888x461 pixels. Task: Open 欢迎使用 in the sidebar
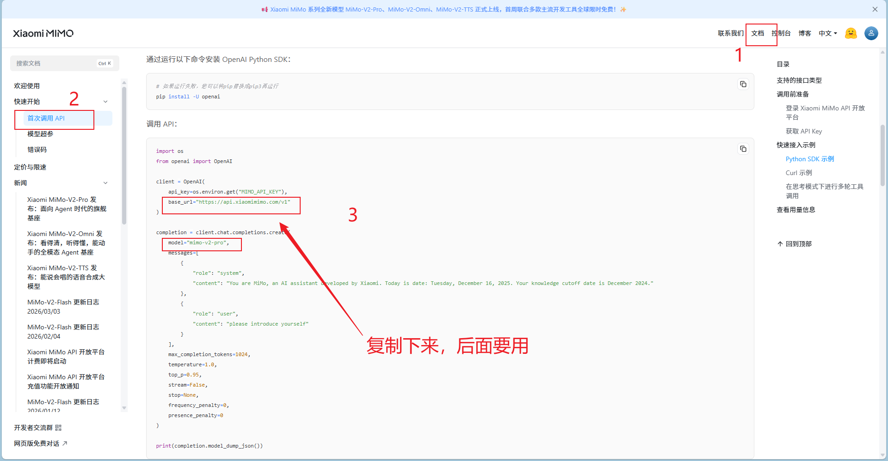27,86
